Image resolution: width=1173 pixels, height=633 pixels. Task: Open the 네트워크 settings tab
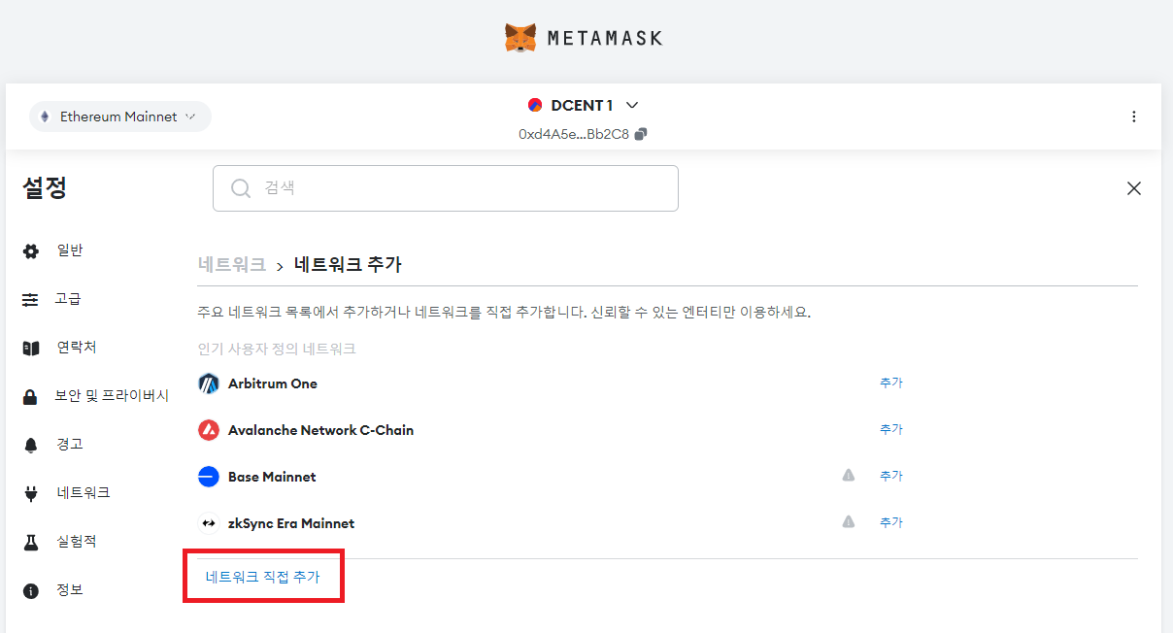click(x=84, y=493)
